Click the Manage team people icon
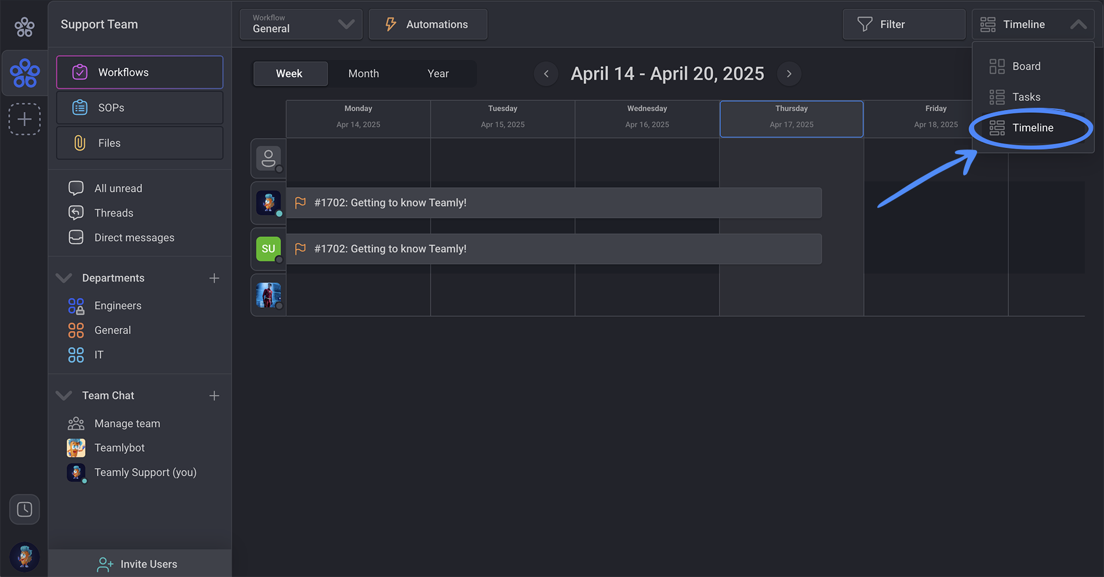Viewport: 1104px width, 577px height. (76, 423)
